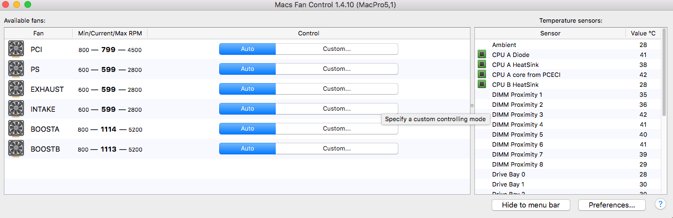Click the Sensor column header

coord(550,33)
